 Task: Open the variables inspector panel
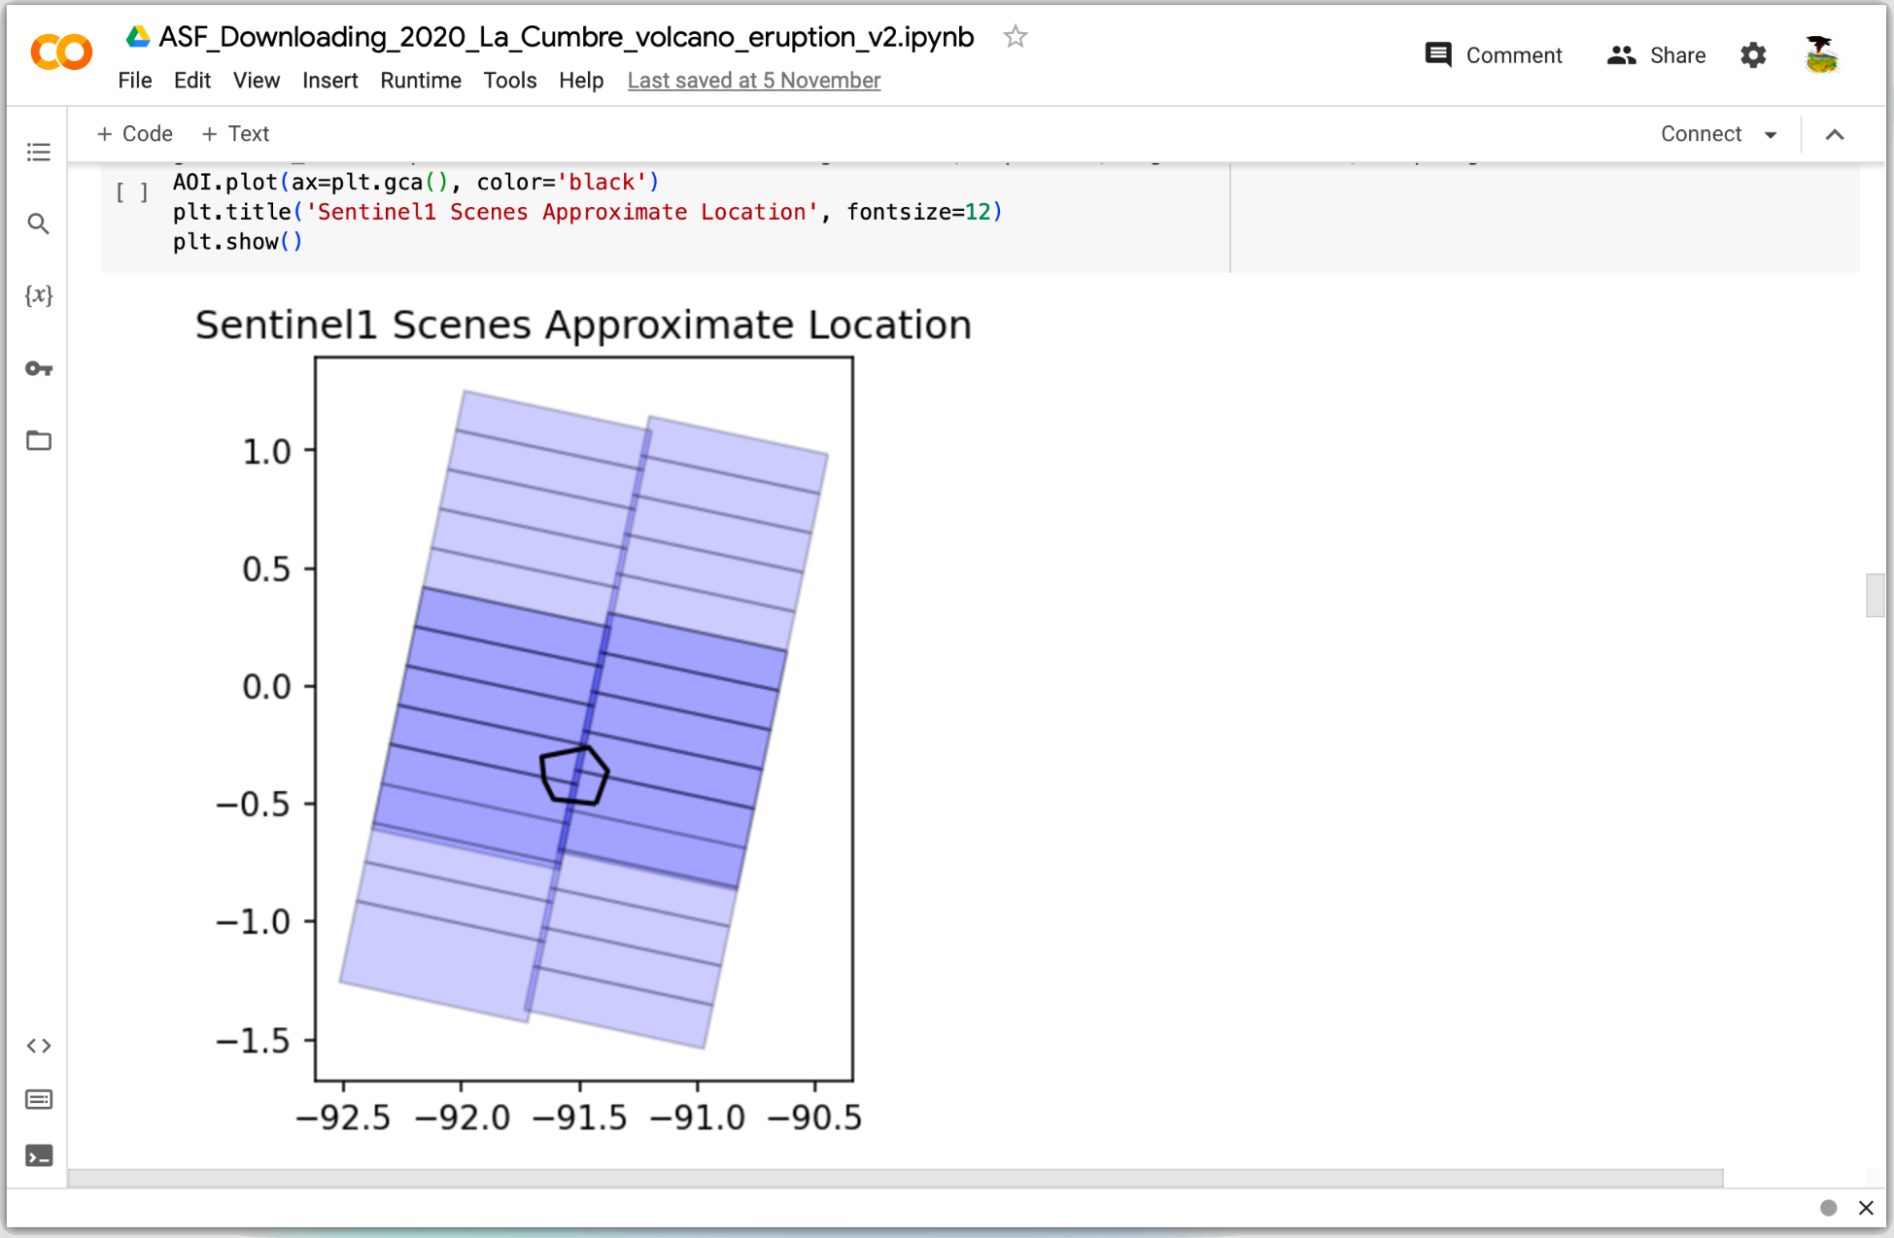click(39, 295)
